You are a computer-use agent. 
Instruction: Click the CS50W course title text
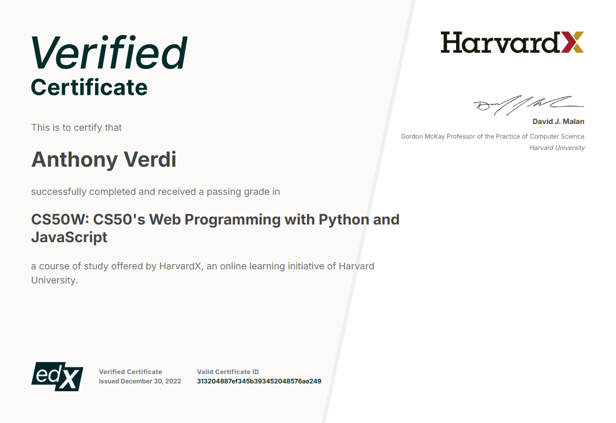coord(215,219)
